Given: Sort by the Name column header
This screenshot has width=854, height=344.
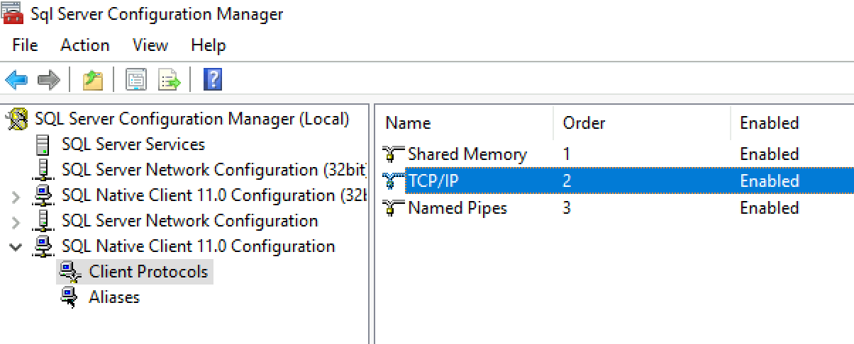Looking at the screenshot, I should coord(465,122).
